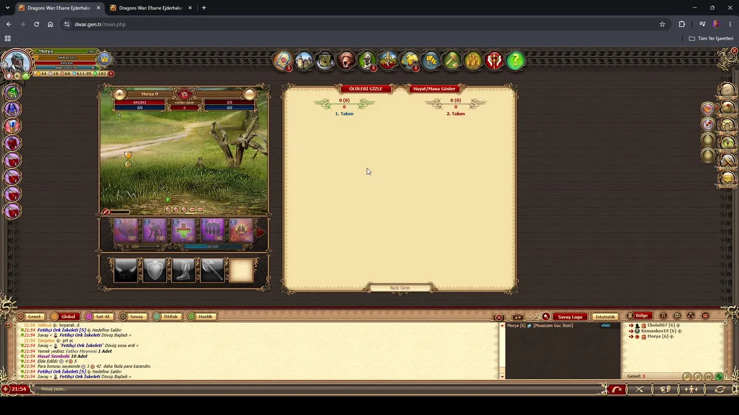
Task: Click the circular refresh arrows icon at bottom right
Action: pos(719,389)
